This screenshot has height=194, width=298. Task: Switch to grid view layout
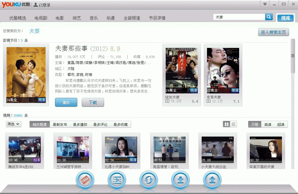coord(227,124)
